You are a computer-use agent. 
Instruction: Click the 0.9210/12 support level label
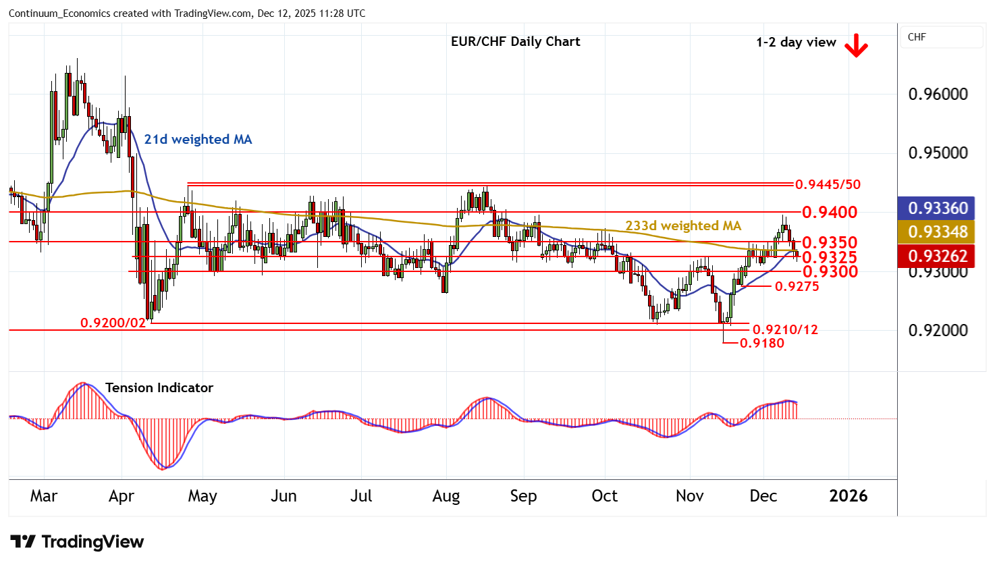point(785,329)
